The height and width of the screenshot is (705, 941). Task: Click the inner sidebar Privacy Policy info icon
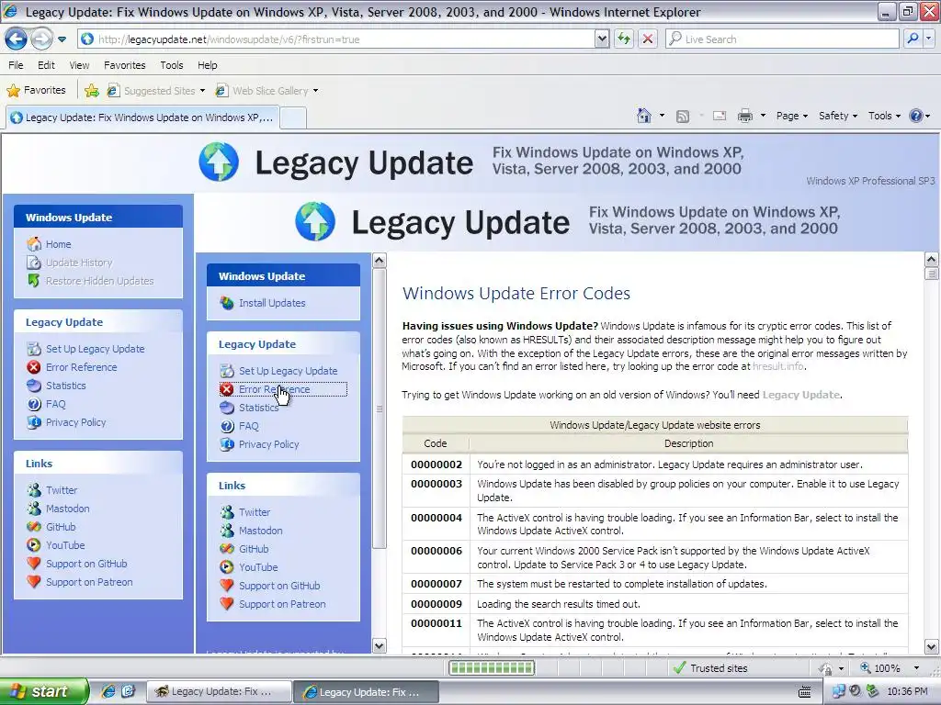[227, 444]
